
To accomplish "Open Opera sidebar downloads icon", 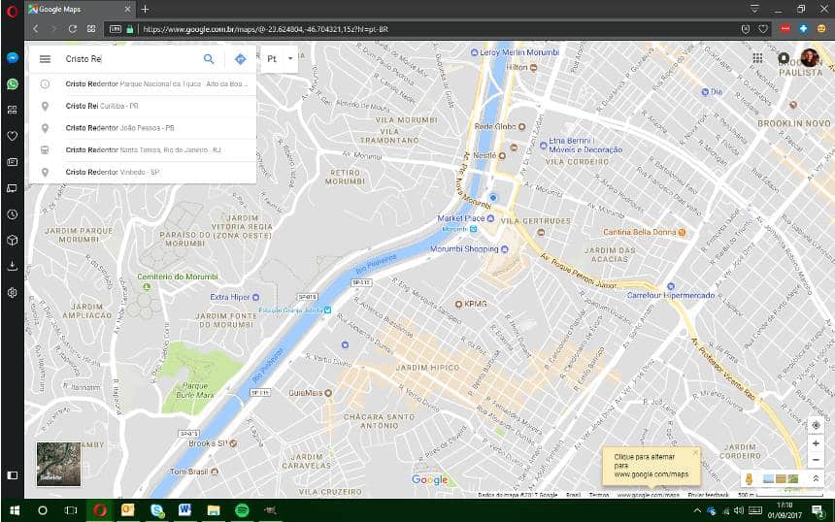I will tap(13, 266).
